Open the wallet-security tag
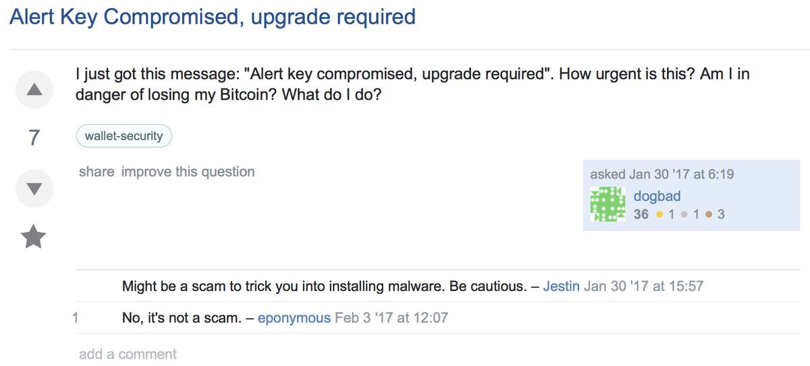The image size is (810, 366). pyautogui.click(x=124, y=136)
